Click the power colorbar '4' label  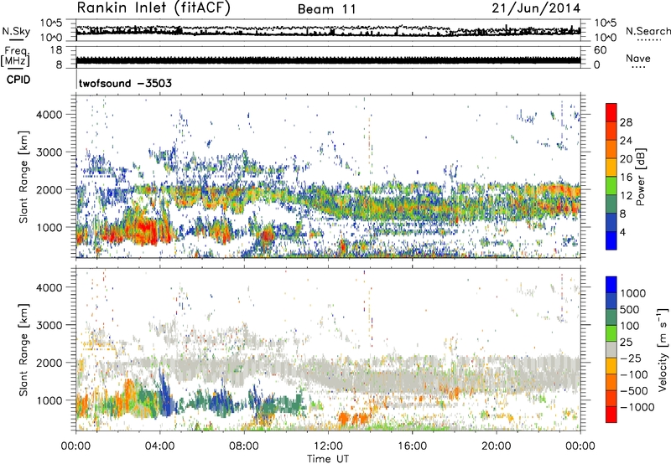(622, 233)
